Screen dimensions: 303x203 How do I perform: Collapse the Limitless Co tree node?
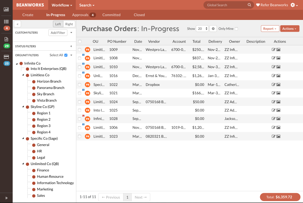point(23,75)
